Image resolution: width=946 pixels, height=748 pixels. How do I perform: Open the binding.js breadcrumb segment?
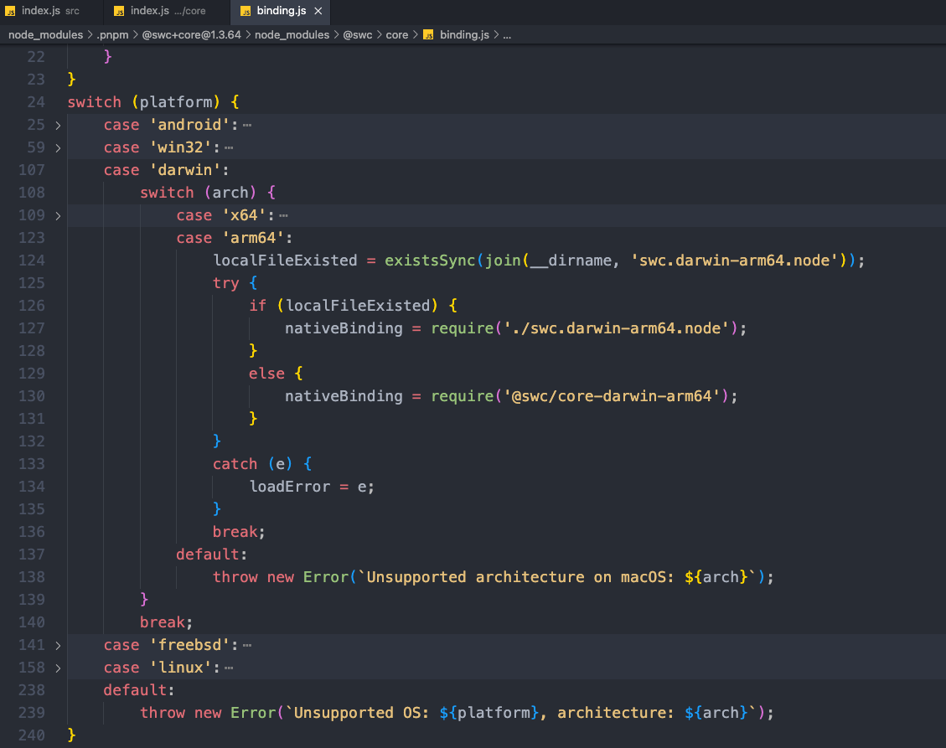[464, 35]
